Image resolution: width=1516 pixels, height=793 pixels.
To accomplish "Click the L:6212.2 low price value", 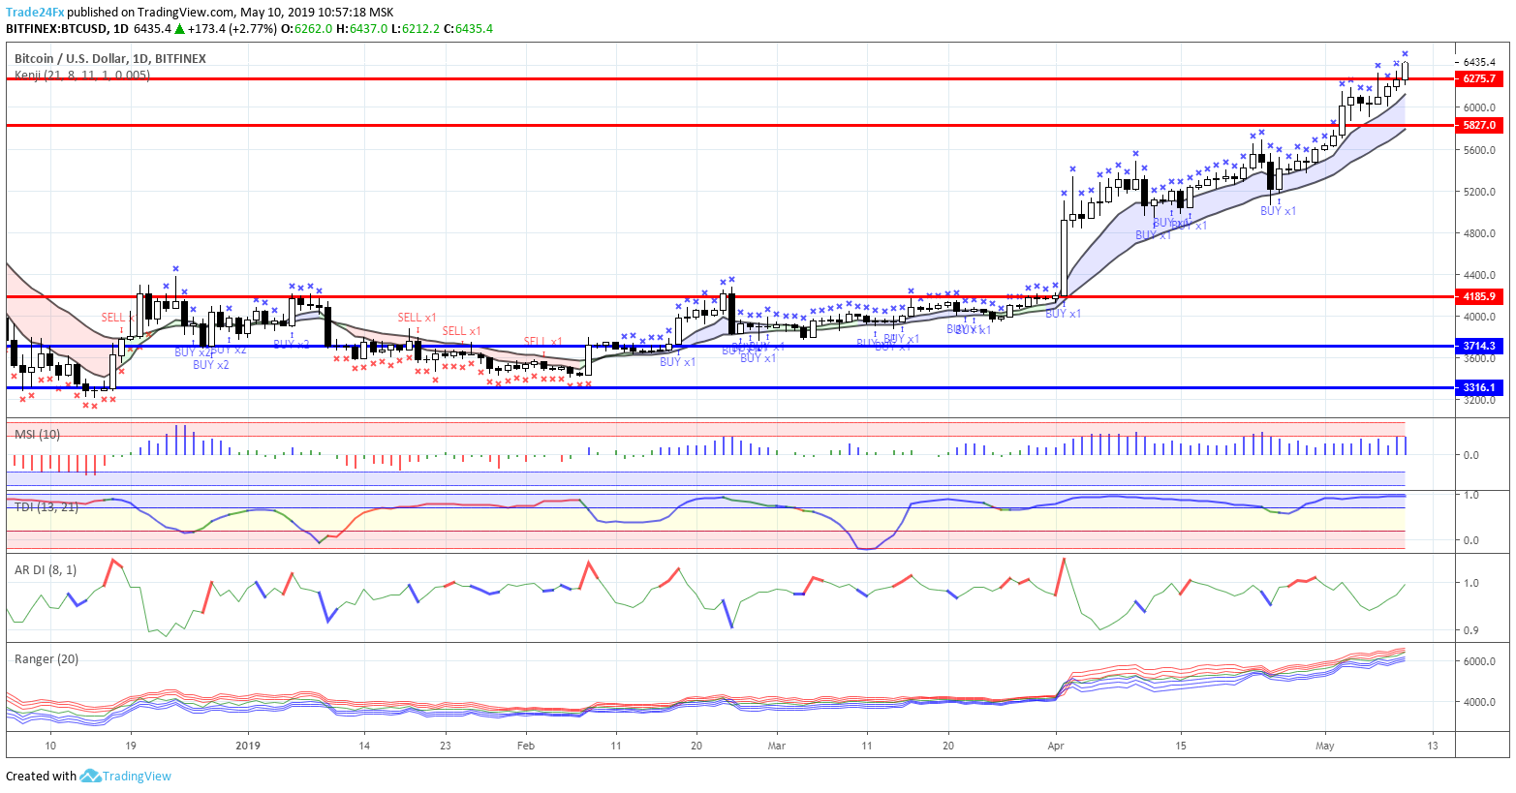I will pyautogui.click(x=416, y=29).
